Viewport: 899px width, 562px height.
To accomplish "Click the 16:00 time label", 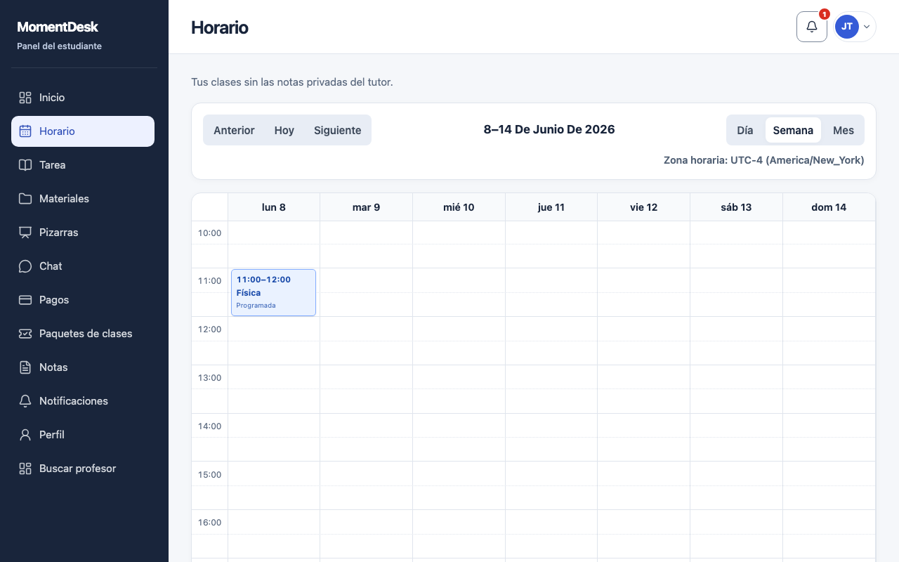I will pyautogui.click(x=209, y=522).
